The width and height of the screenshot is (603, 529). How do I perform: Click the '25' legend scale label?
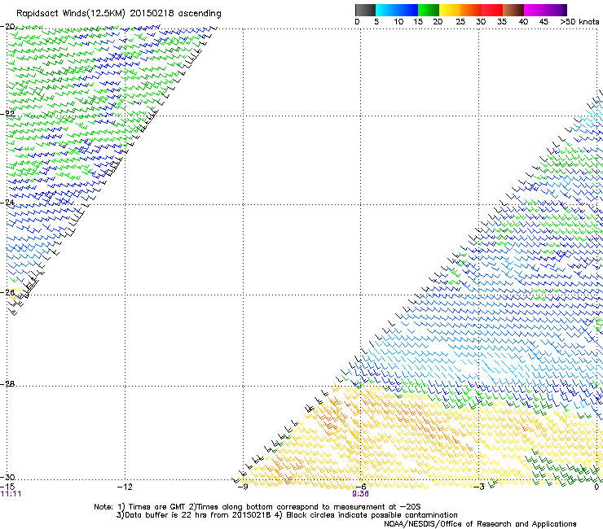coord(460,22)
